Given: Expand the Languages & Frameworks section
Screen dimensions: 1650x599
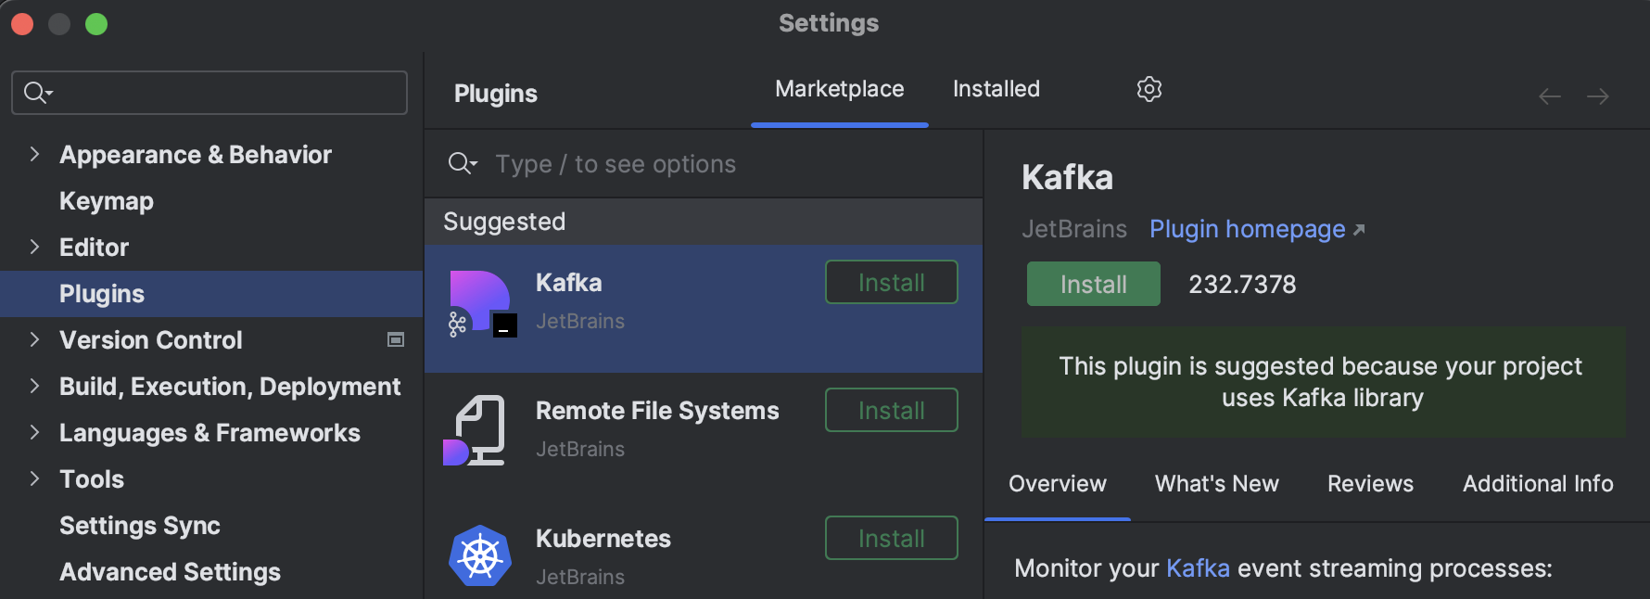Looking at the screenshot, I should point(34,433).
